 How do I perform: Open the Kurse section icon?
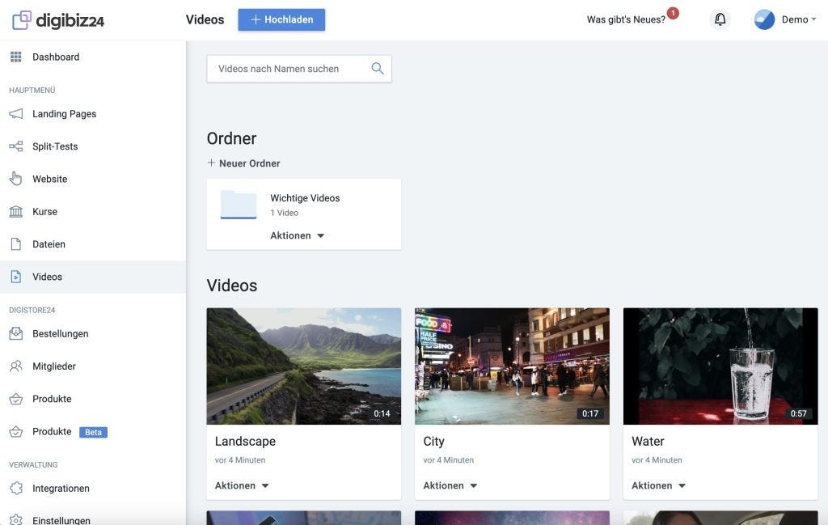15,210
